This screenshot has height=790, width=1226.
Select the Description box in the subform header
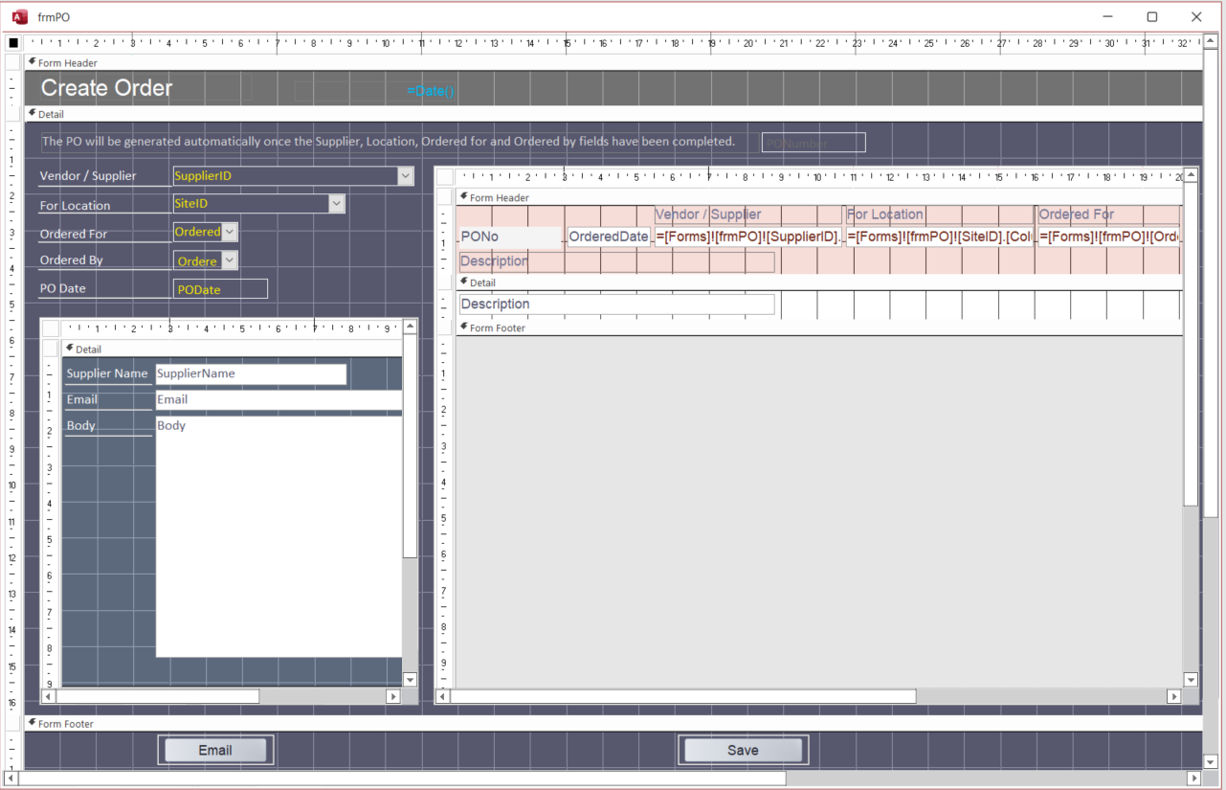click(616, 261)
